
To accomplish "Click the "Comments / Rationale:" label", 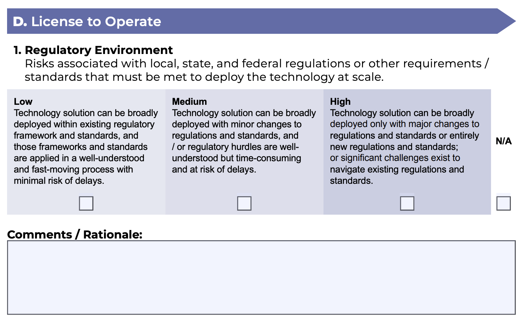I will (75, 235).
